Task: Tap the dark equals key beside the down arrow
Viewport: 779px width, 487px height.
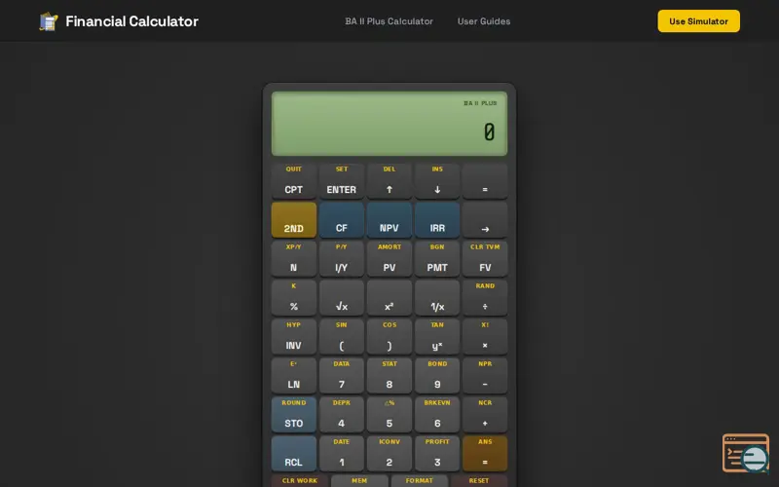Action: 485,181
